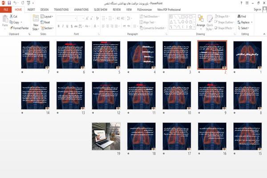Click the Save icon in quick access toolbar
Viewport: 267px width, 178px height.
point(9,3)
